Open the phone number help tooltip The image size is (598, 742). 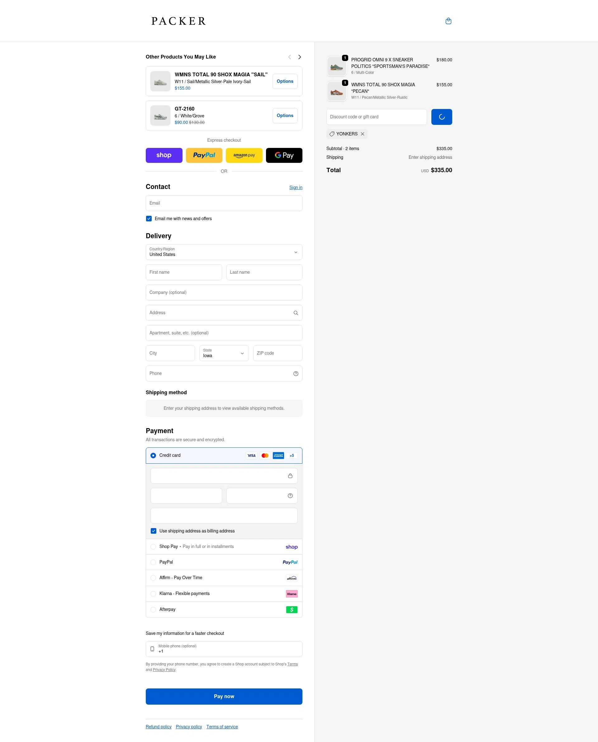pyautogui.click(x=296, y=373)
